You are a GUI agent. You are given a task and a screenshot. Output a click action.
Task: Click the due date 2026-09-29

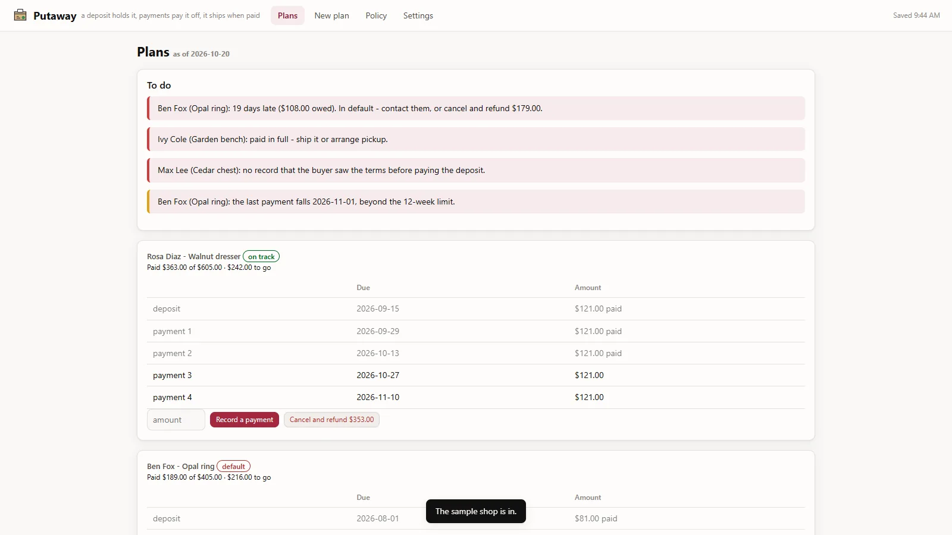pyautogui.click(x=378, y=331)
